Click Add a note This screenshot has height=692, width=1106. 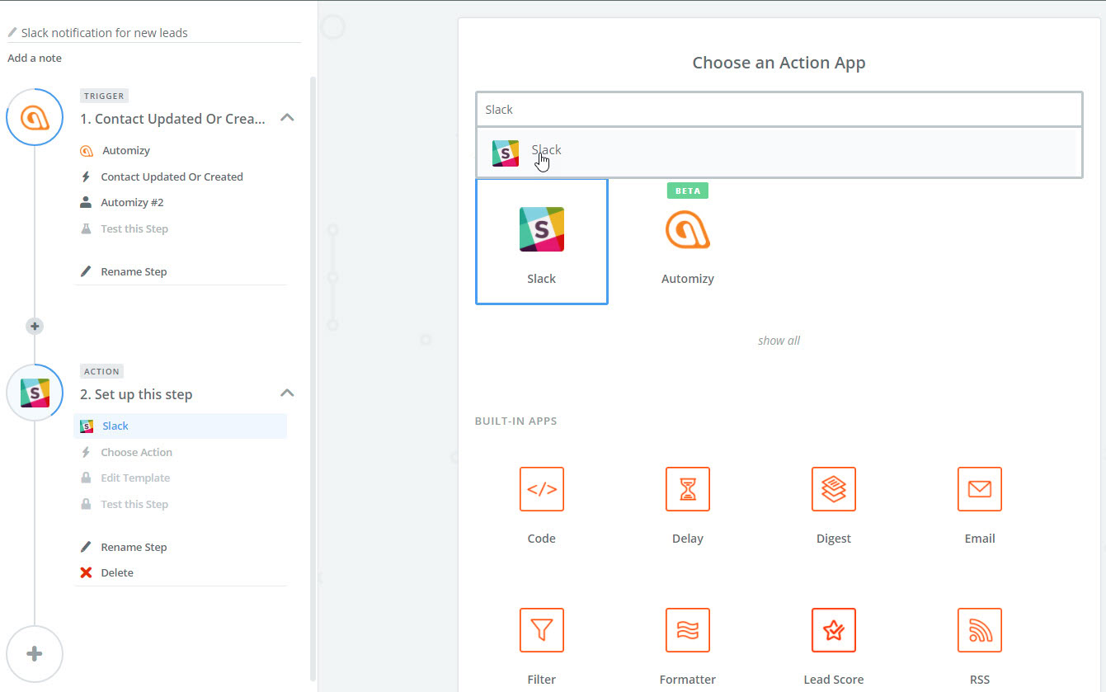click(35, 58)
